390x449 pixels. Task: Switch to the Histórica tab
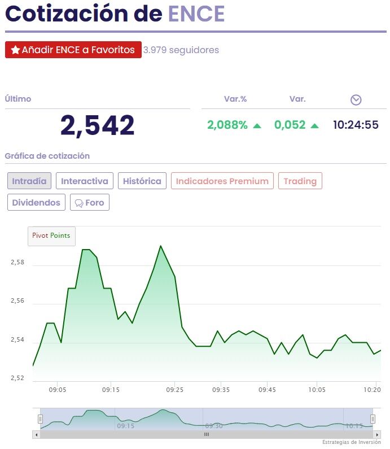pyautogui.click(x=142, y=181)
